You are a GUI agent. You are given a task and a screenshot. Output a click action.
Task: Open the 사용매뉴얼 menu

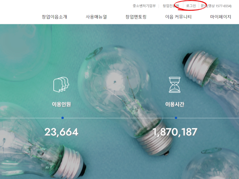pos(96,17)
